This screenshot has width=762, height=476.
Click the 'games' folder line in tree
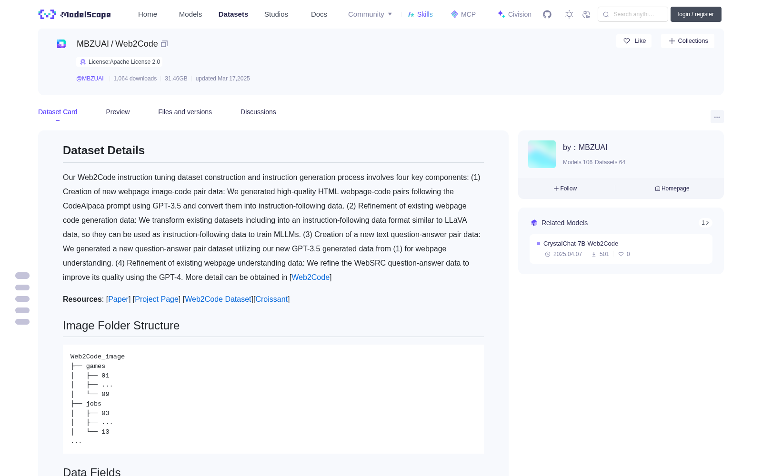(96, 366)
